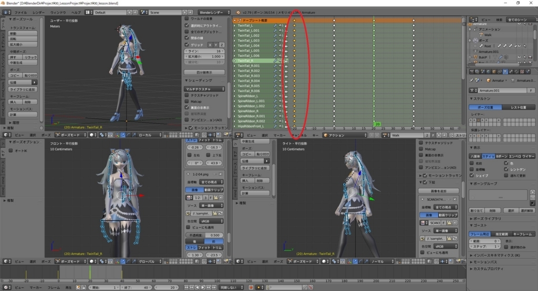
Task: Open the ウィンドウ menu
Action: click(x=58, y=13)
